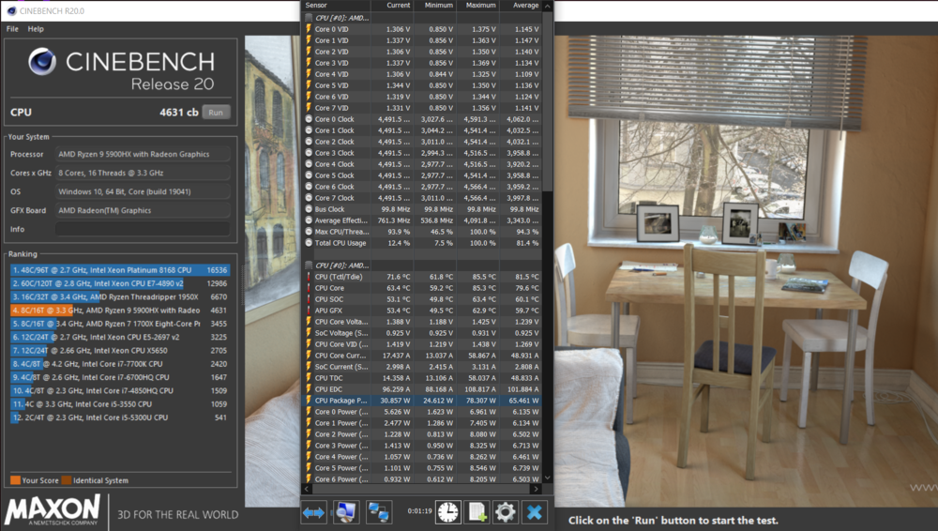The image size is (938, 531).
Task: Open the Help menu in Cinebench
Action: pyautogui.click(x=36, y=29)
